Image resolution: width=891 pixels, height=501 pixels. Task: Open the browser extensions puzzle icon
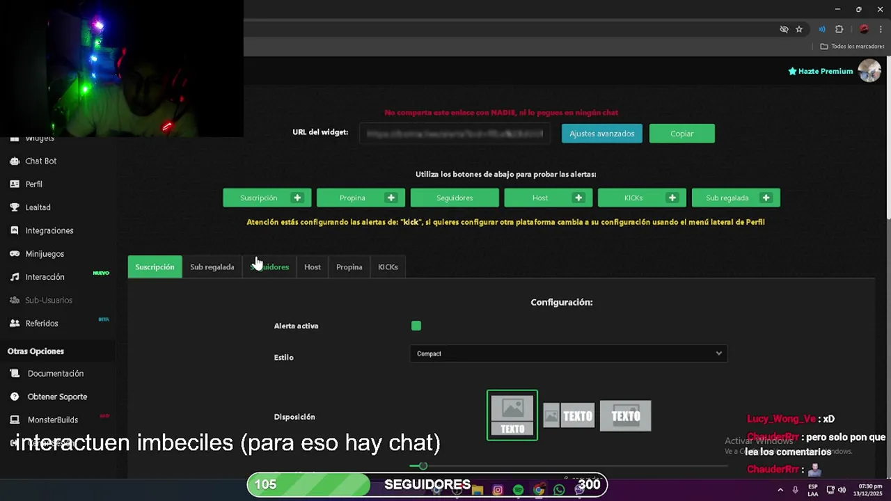(839, 29)
